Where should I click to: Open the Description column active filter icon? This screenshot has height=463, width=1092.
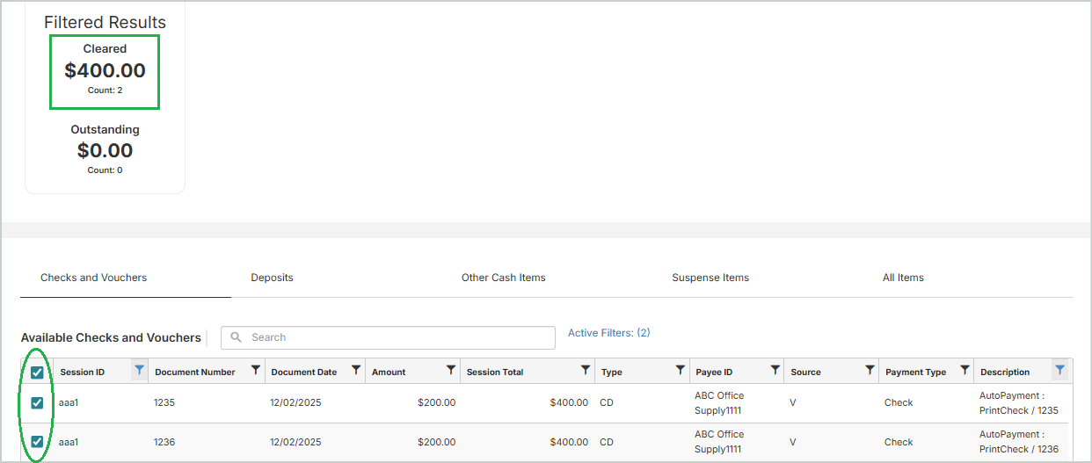click(x=1059, y=371)
